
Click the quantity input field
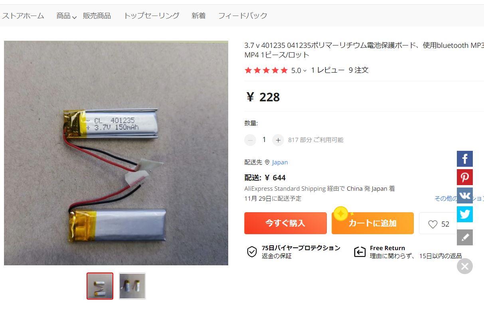264,140
